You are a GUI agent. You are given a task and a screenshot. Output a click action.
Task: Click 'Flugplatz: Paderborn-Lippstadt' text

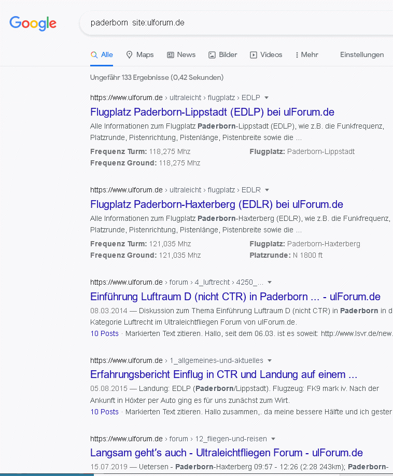pos(302,152)
